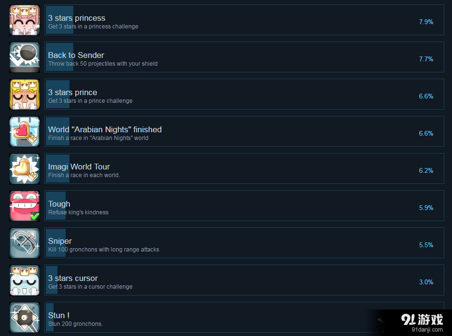The image size is (452, 336).
Task: Open the Arabian Nights heart key icon
Action: (x=25, y=132)
